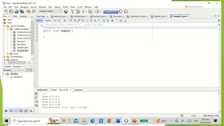The height and width of the screenshot is (126, 224).
Task: Click the Find Selection magnifier icon
Action: 71,21
